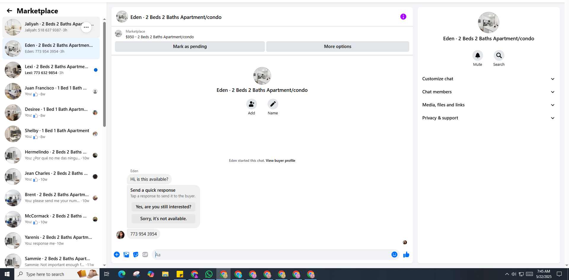
Task: Click the attach photo icon in composer
Action: [x=126, y=255]
